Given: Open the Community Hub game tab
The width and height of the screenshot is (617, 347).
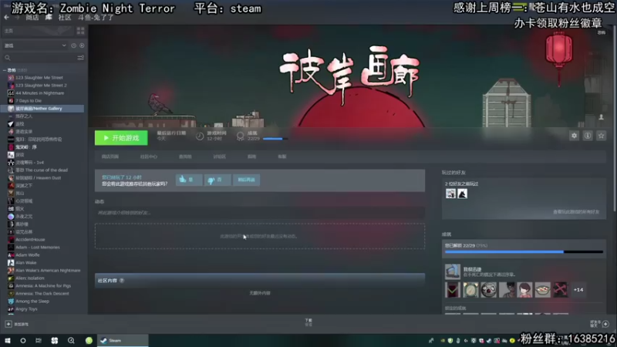Looking at the screenshot, I should [x=148, y=157].
